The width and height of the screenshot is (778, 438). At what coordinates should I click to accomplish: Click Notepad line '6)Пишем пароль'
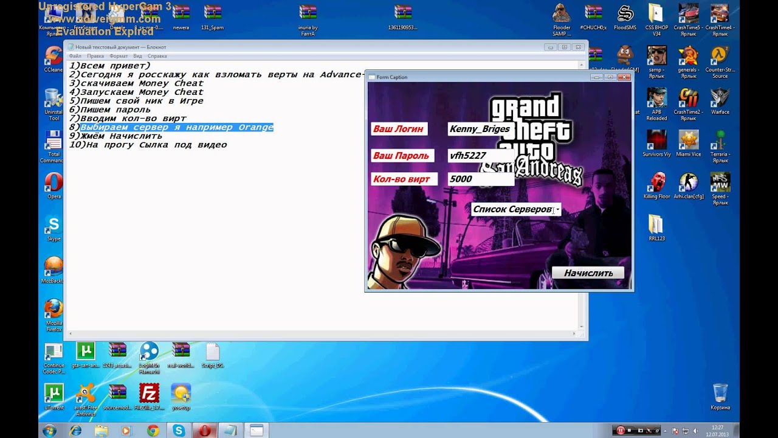coord(109,109)
